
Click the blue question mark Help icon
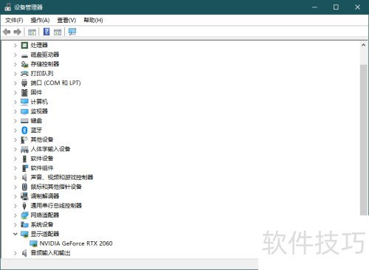[46, 32]
